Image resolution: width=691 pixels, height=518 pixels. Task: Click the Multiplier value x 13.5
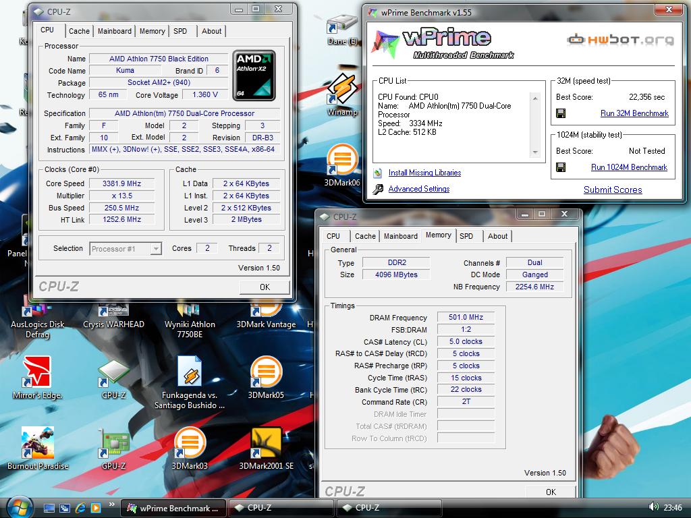point(121,196)
